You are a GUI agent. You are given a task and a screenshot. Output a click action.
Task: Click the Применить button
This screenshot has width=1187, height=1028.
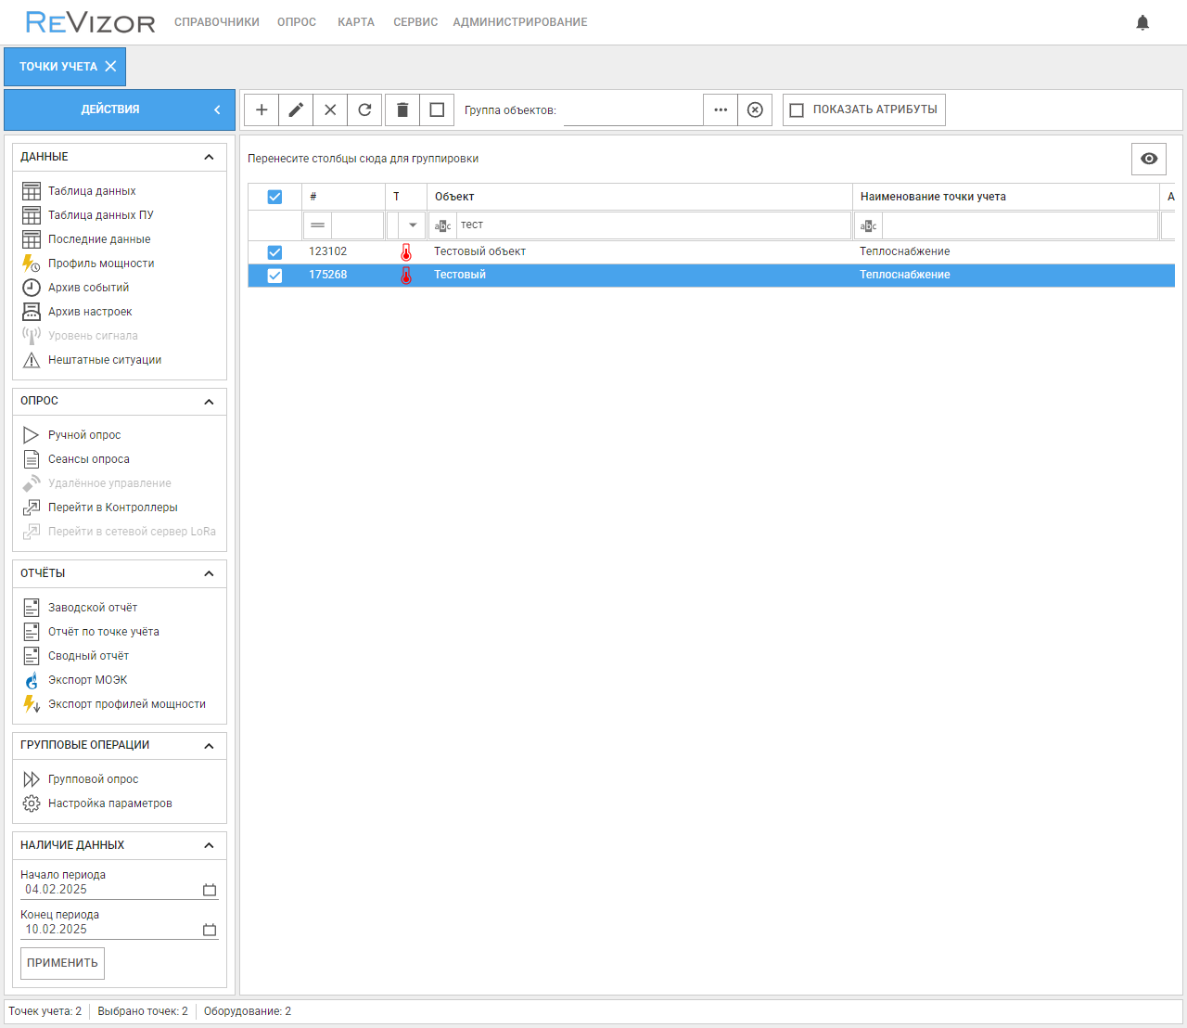click(62, 963)
